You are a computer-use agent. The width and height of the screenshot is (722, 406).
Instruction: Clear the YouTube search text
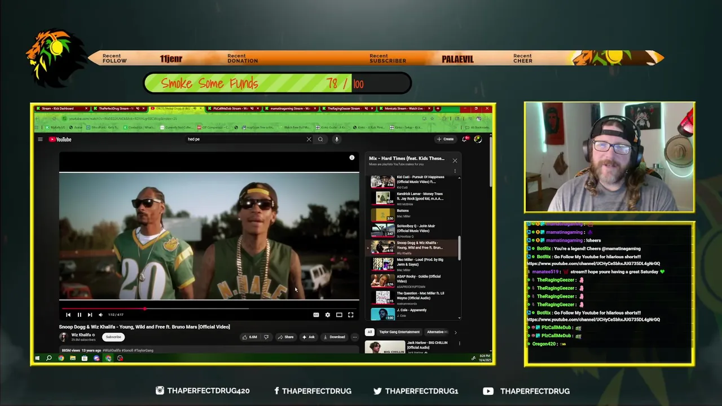(x=309, y=139)
